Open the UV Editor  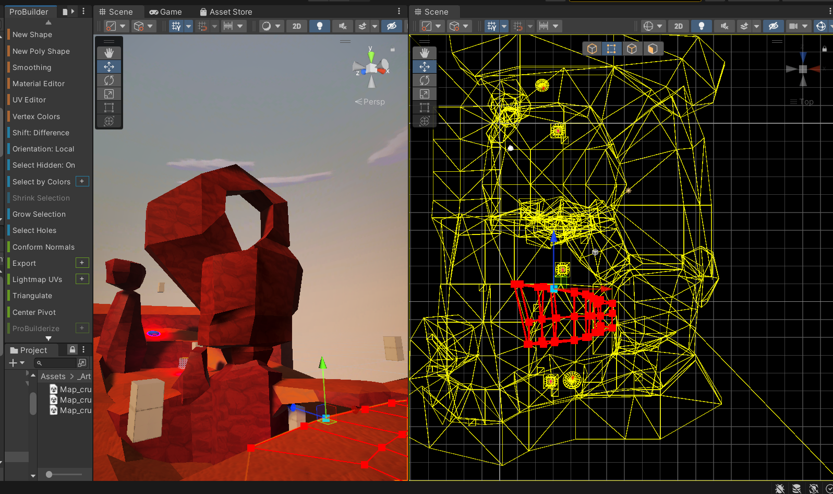click(x=29, y=100)
